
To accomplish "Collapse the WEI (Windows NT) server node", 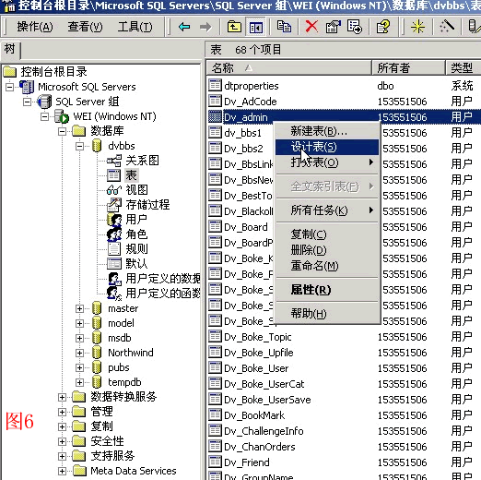I will (44, 116).
